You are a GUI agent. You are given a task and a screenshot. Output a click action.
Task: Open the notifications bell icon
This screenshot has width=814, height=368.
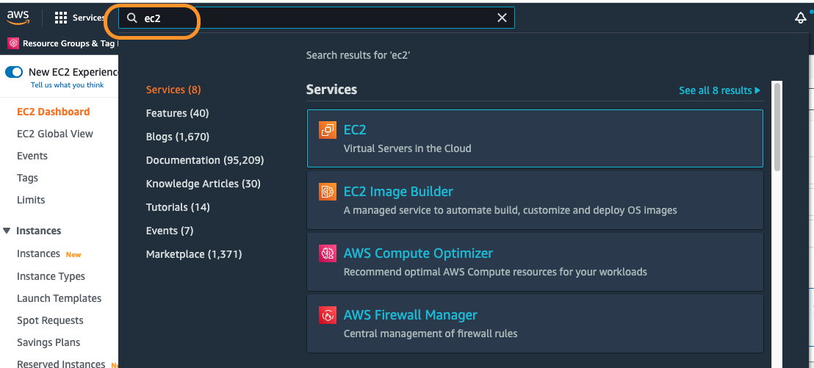(801, 18)
